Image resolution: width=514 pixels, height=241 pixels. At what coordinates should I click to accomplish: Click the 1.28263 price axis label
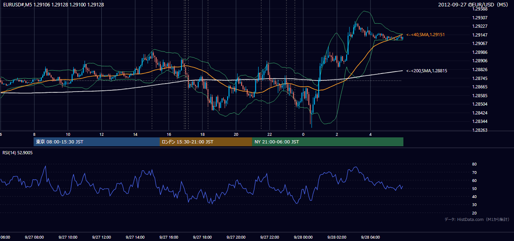coord(480,130)
